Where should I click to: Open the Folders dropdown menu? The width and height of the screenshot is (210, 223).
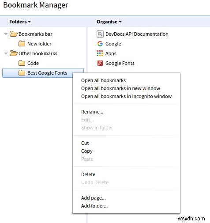(x=20, y=22)
